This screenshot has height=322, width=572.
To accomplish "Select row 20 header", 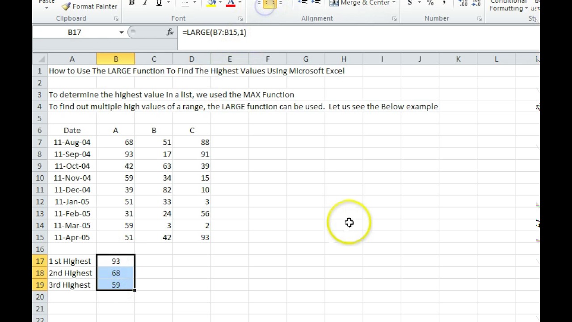I will (40, 297).
